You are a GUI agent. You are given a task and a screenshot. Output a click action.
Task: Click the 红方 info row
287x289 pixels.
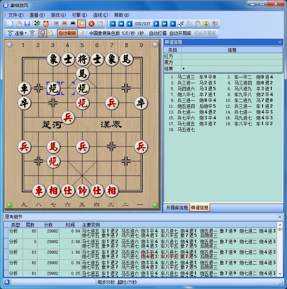(223, 56)
